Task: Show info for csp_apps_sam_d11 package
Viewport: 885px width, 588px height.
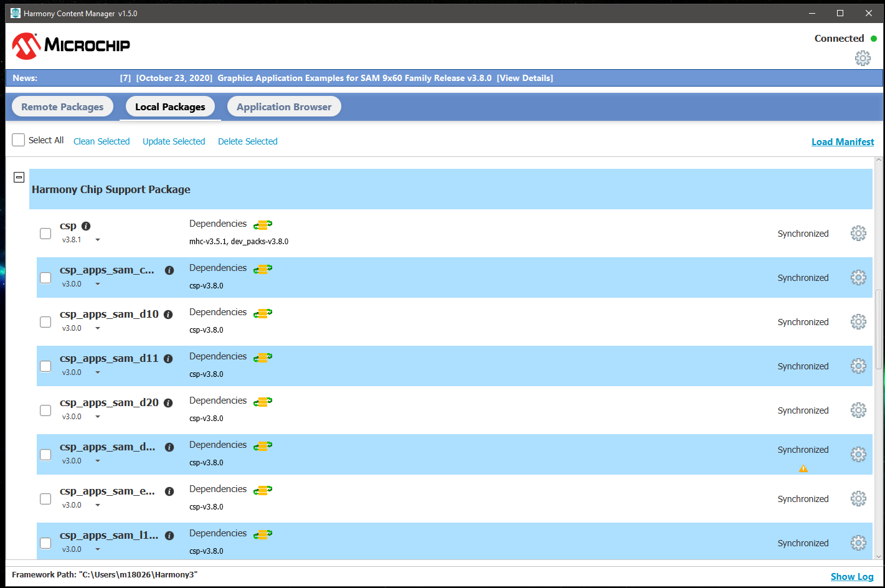Action: [x=168, y=359]
